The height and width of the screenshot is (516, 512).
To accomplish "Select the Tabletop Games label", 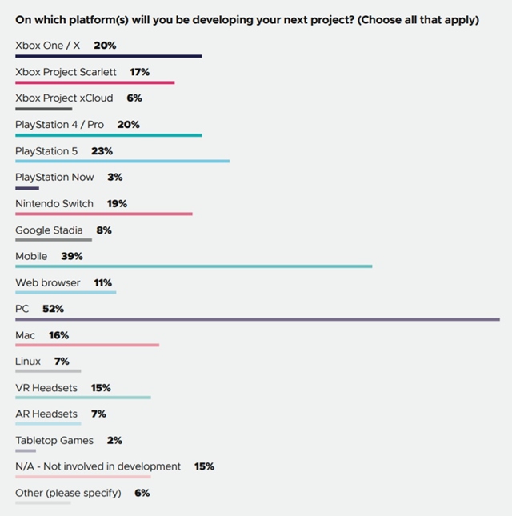I will (x=54, y=440).
